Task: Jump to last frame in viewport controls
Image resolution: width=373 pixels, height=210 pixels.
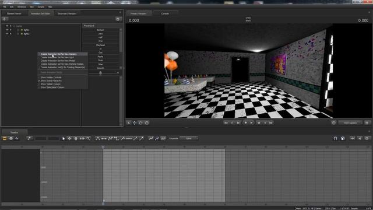Action: tap(271, 123)
